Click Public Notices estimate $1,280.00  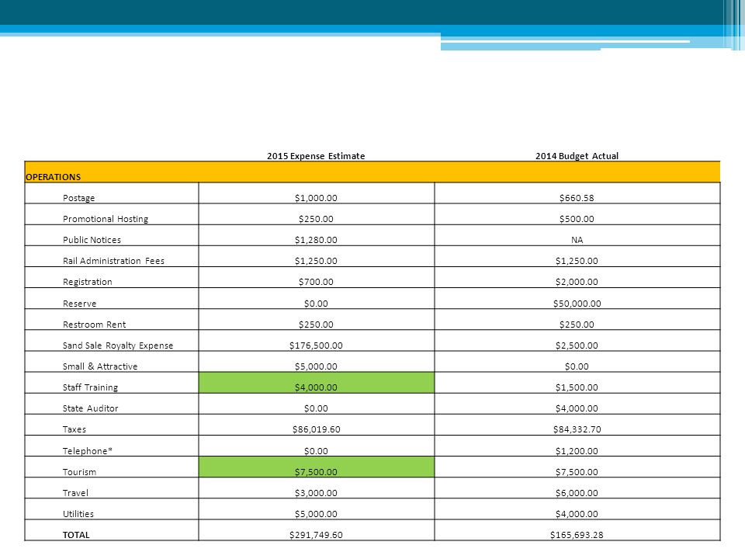(x=316, y=240)
